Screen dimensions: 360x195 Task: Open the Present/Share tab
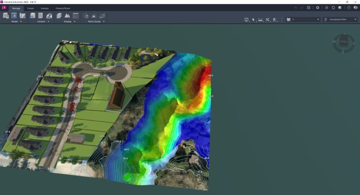point(62,8)
